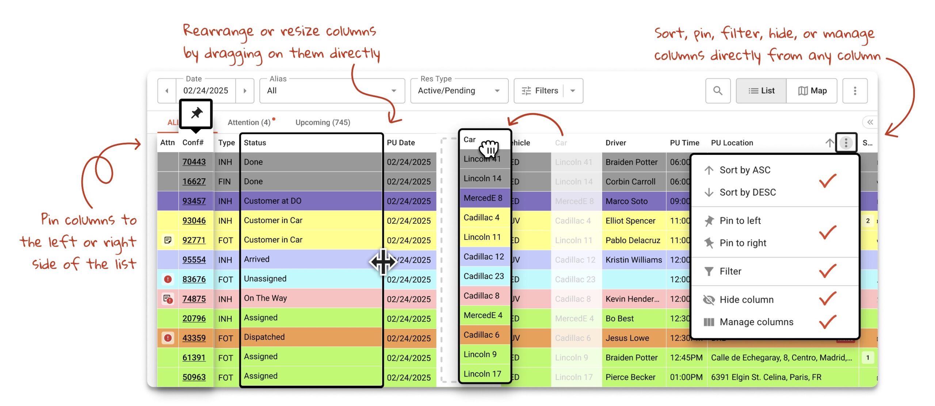
Task: Click the search magnifier icon
Action: pos(717,91)
